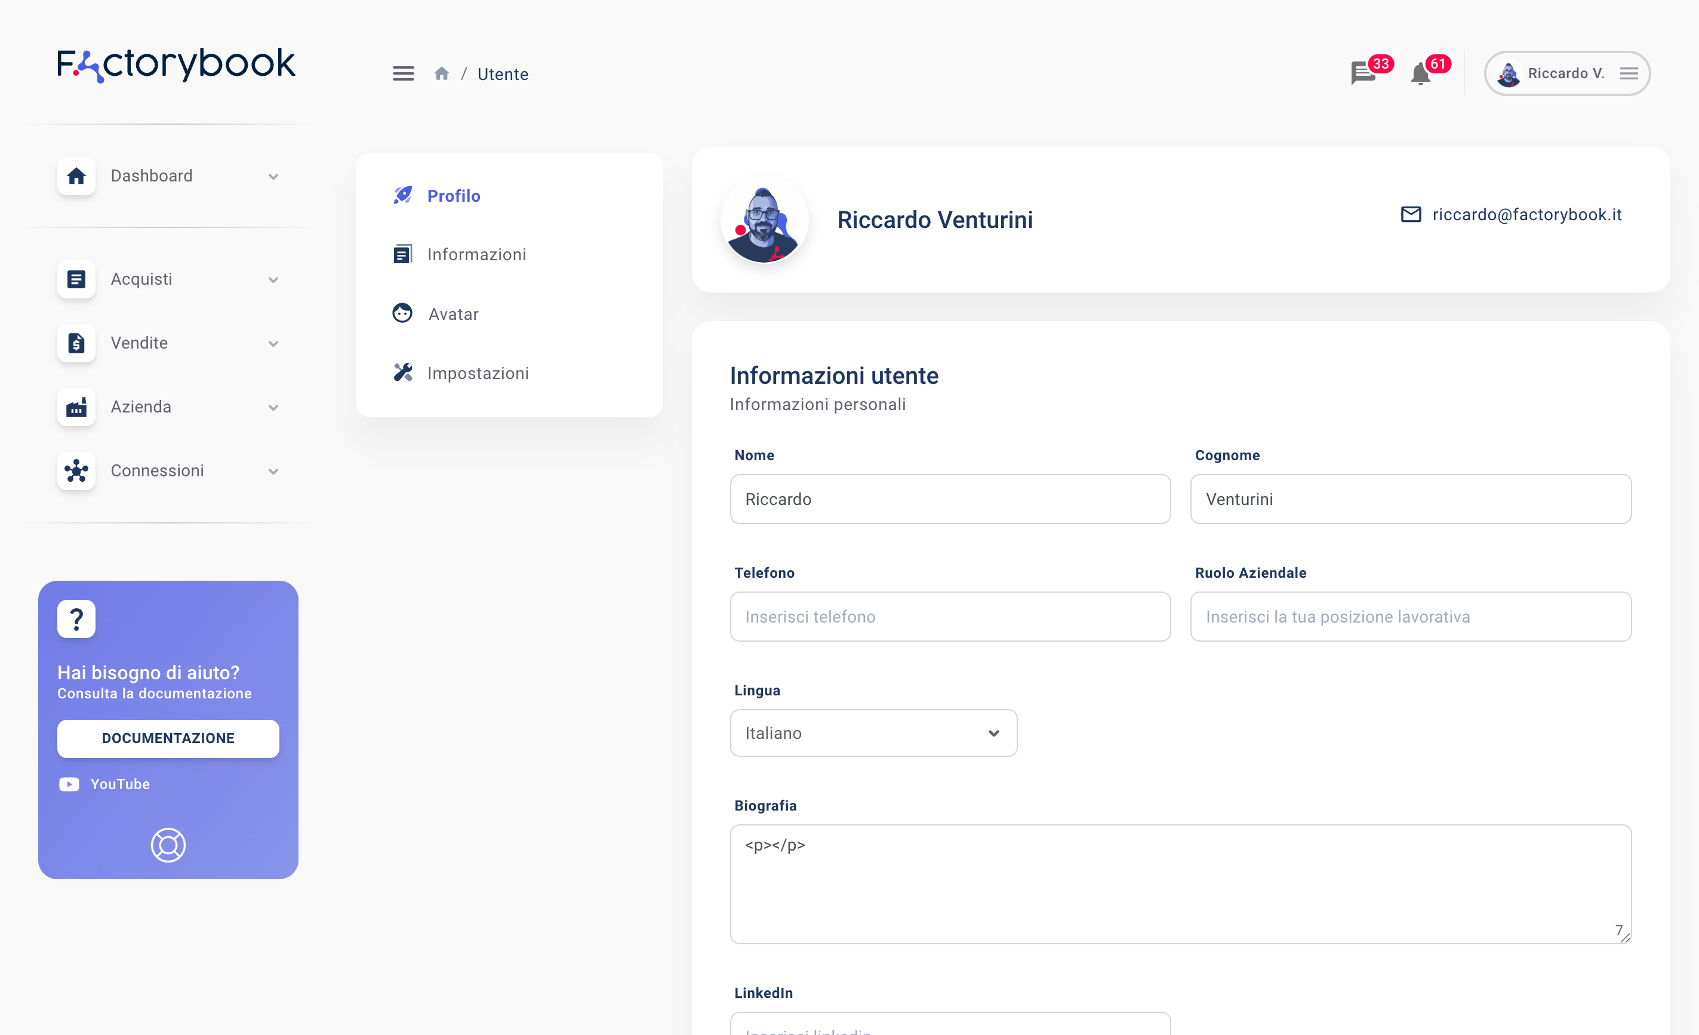Open the Riccardo V. user menu
The width and height of the screenshot is (1699, 1035).
pyautogui.click(x=1566, y=74)
